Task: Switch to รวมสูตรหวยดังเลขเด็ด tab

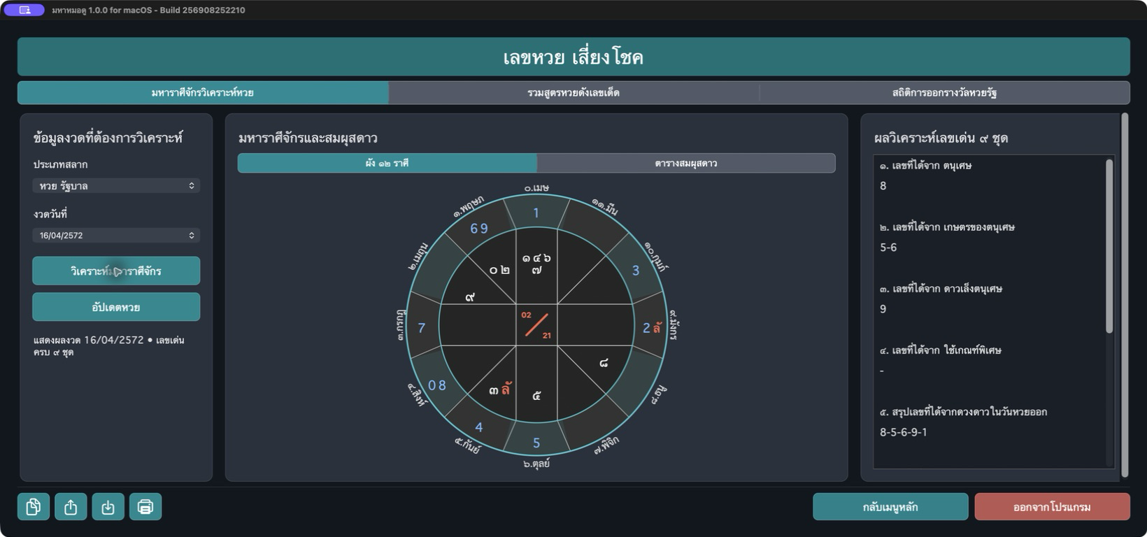Action: pos(573,92)
